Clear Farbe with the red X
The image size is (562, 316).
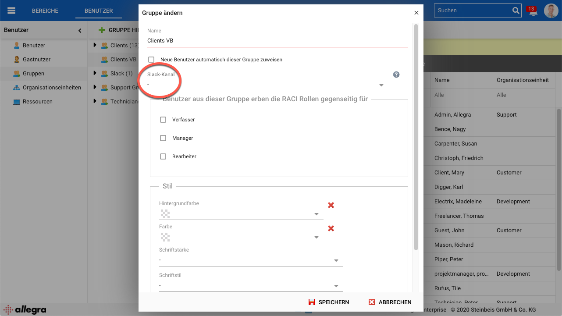(x=331, y=228)
